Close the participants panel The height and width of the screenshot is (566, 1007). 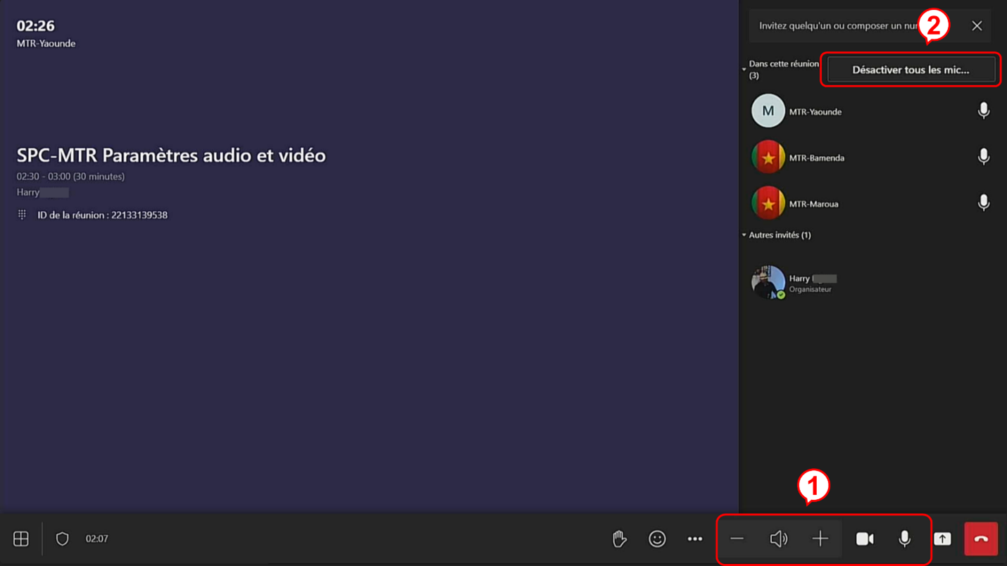pos(977,26)
